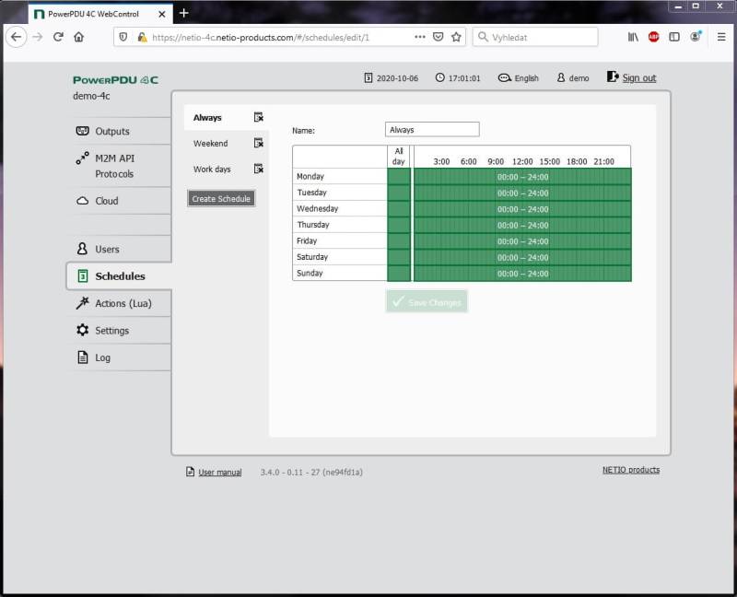Viewport: 737px width, 597px height.
Task: View the Log using its sidebar icon
Action: 82,357
